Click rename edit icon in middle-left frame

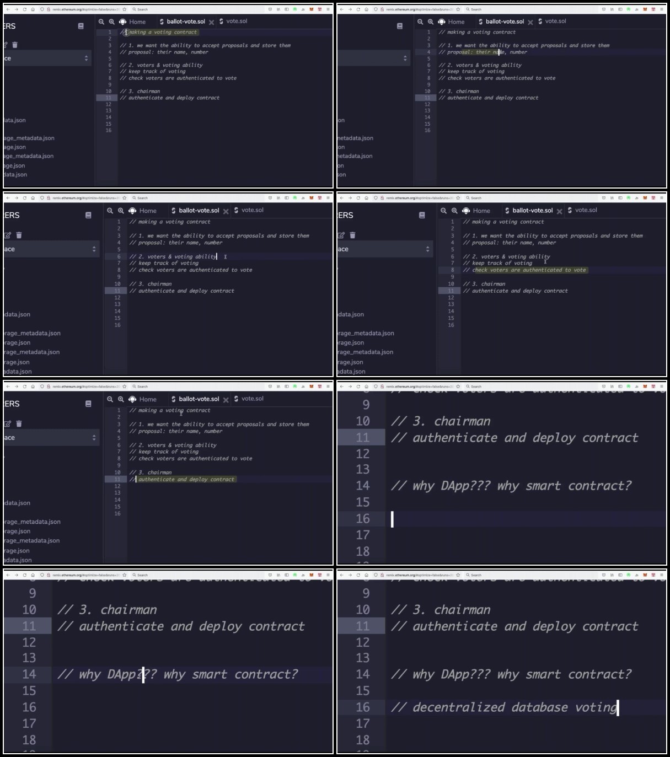click(8, 235)
